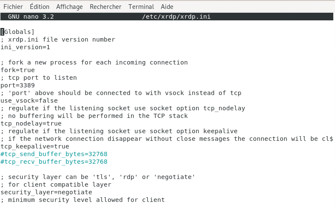Click the tcp_nodelay=true line

coord(31,123)
